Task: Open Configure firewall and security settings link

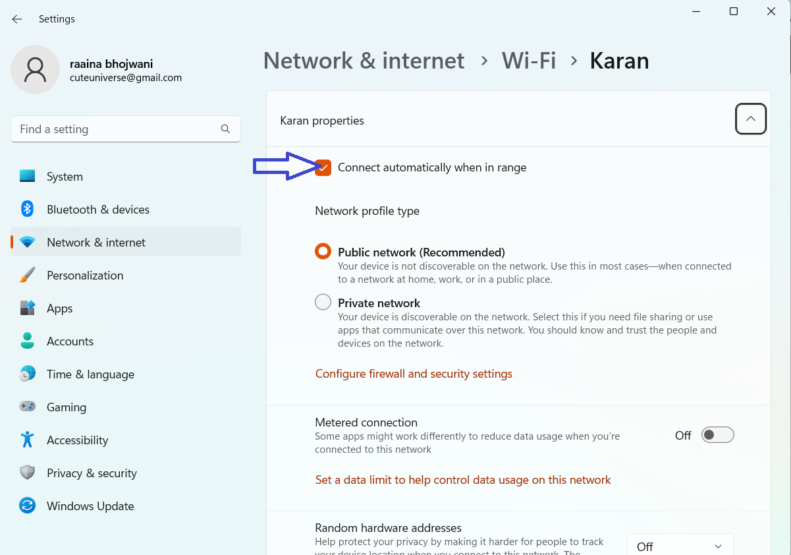Action: (414, 374)
